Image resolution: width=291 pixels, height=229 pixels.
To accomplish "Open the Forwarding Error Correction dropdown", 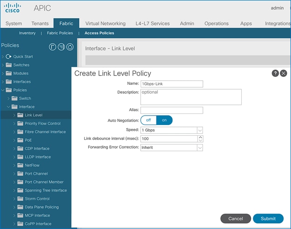I will (x=200, y=148).
